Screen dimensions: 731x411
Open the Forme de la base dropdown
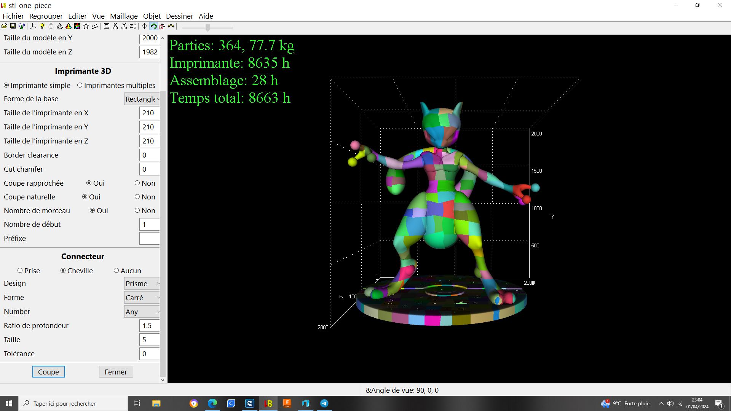coord(142,99)
